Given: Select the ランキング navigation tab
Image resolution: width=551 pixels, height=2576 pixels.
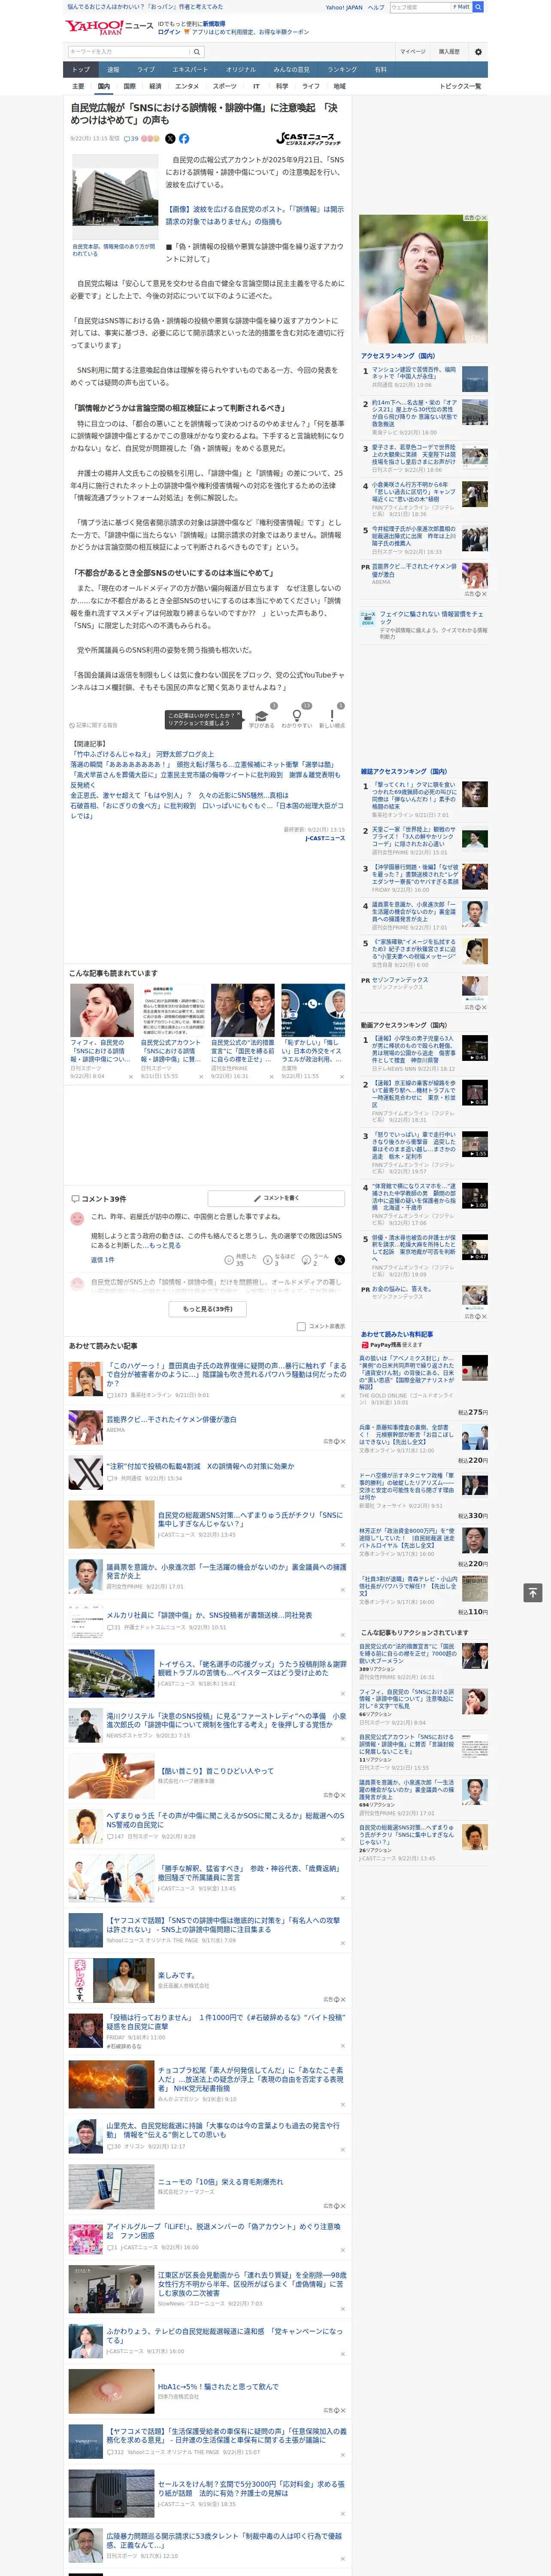Looking at the screenshot, I should click(x=342, y=70).
